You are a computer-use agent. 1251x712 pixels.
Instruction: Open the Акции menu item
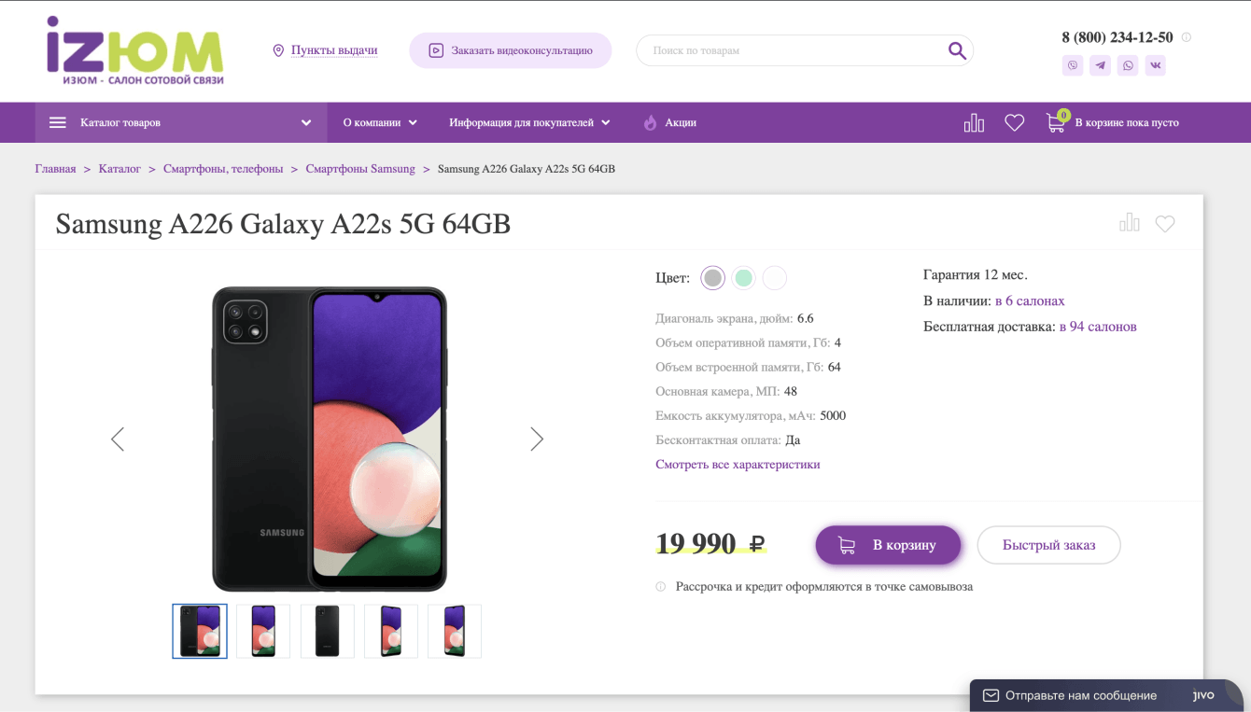tap(670, 122)
